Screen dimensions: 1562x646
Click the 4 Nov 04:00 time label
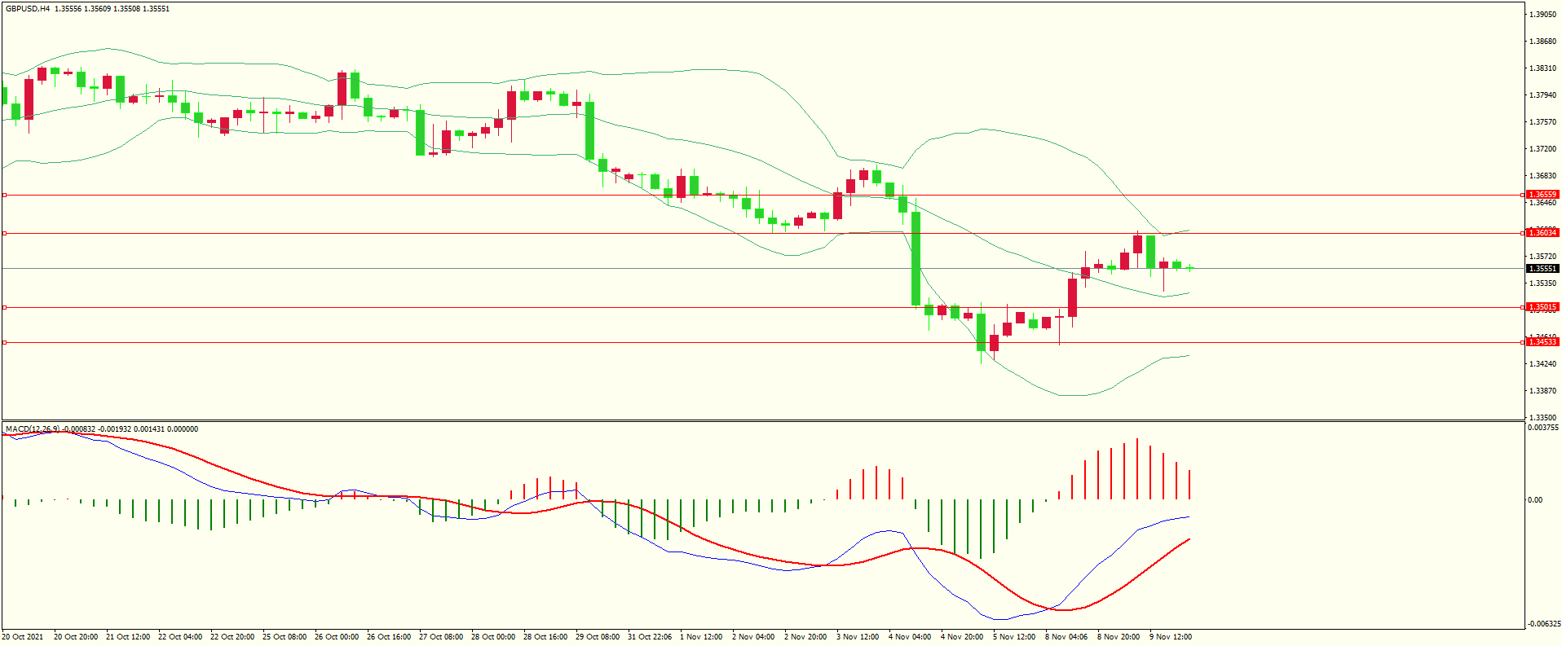[910, 637]
